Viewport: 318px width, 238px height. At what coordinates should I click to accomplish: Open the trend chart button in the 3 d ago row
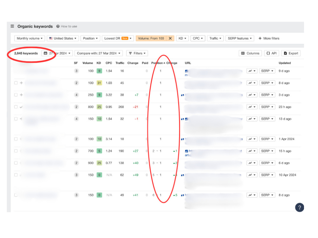tap(252, 95)
